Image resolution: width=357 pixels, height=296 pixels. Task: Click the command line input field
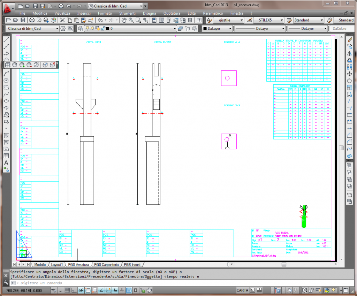click(x=139, y=283)
